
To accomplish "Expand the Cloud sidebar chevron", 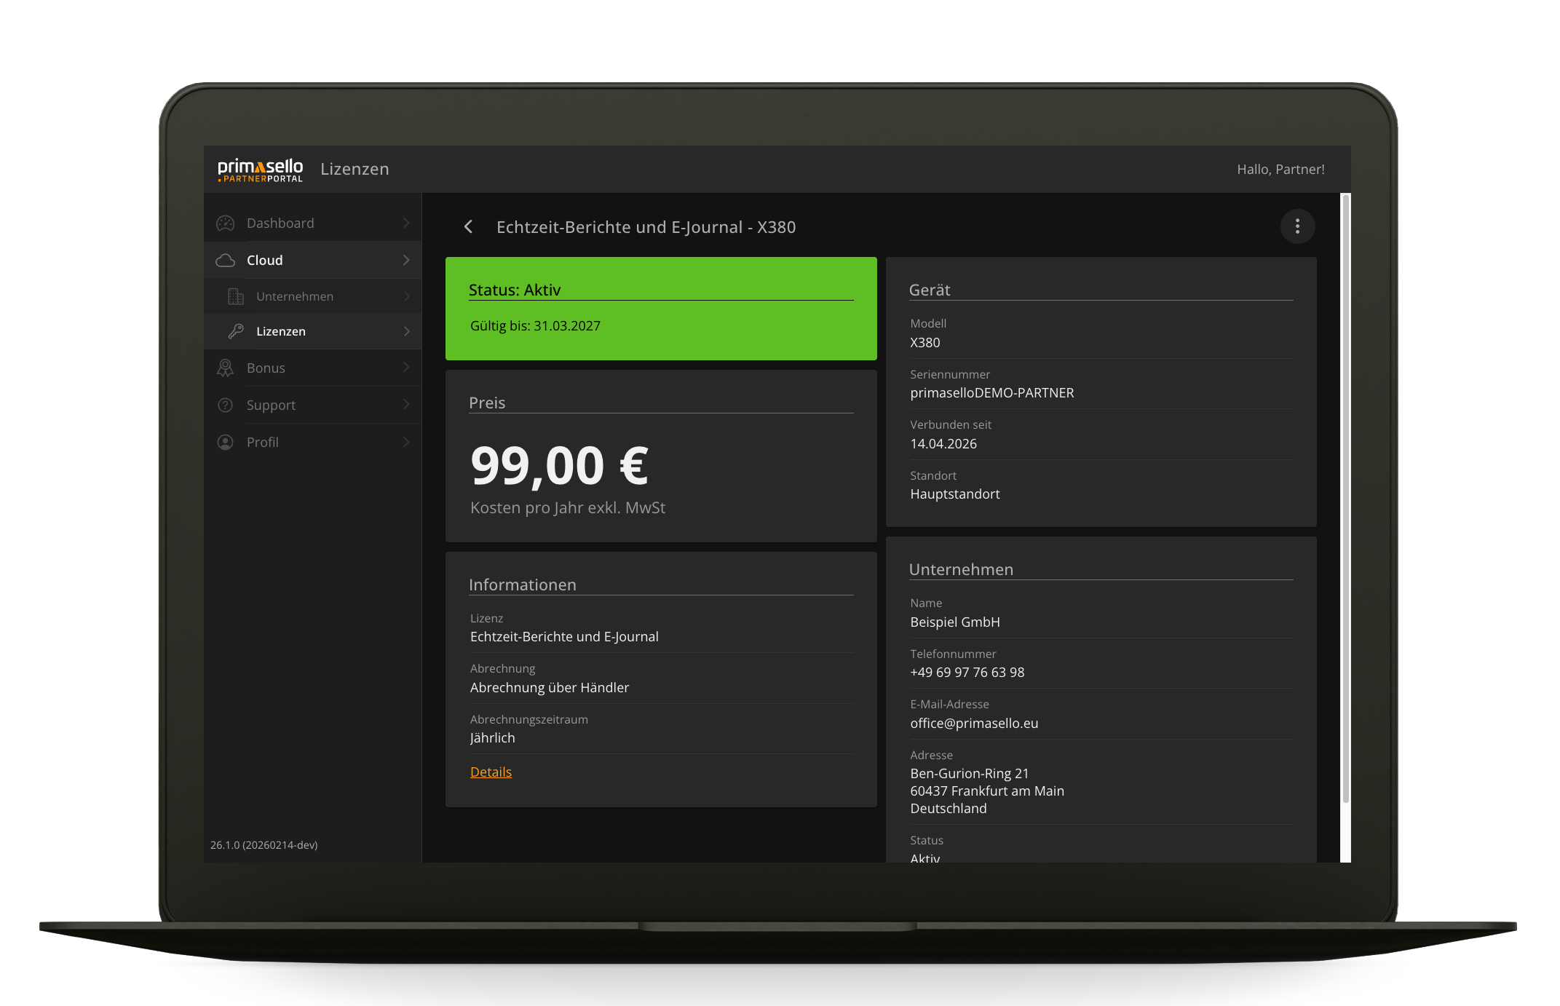I will [x=405, y=260].
